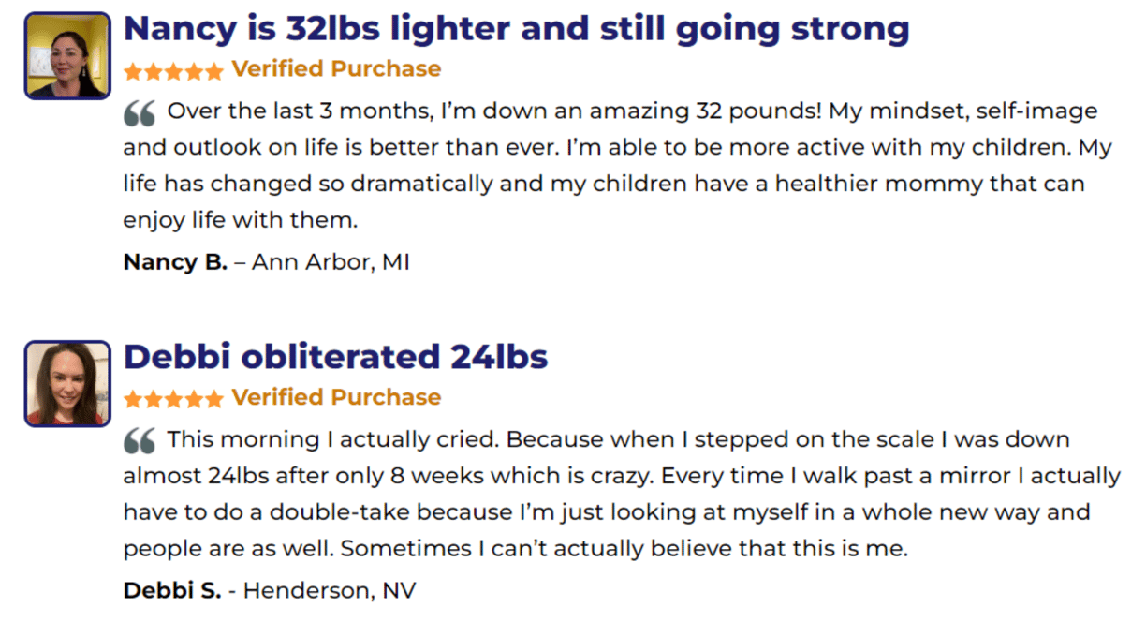Click the first star in Debbi's rating
This screenshot has width=1146, height=622.
(x=133, y=398)
